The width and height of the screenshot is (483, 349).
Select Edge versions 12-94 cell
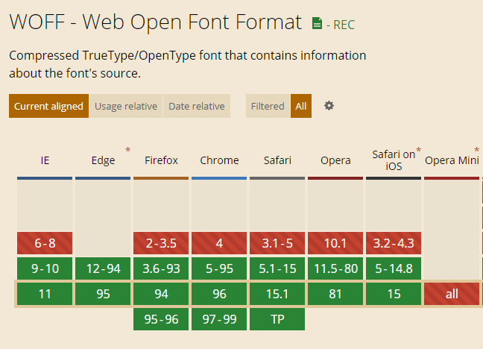103,268
